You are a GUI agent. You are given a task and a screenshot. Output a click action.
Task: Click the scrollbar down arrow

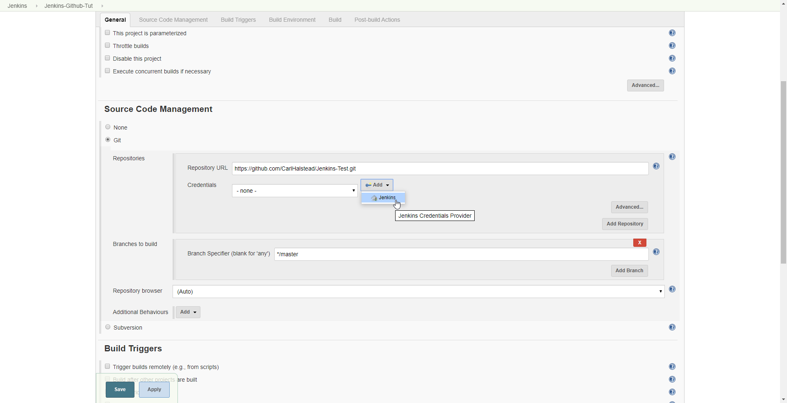click(783, 399)
